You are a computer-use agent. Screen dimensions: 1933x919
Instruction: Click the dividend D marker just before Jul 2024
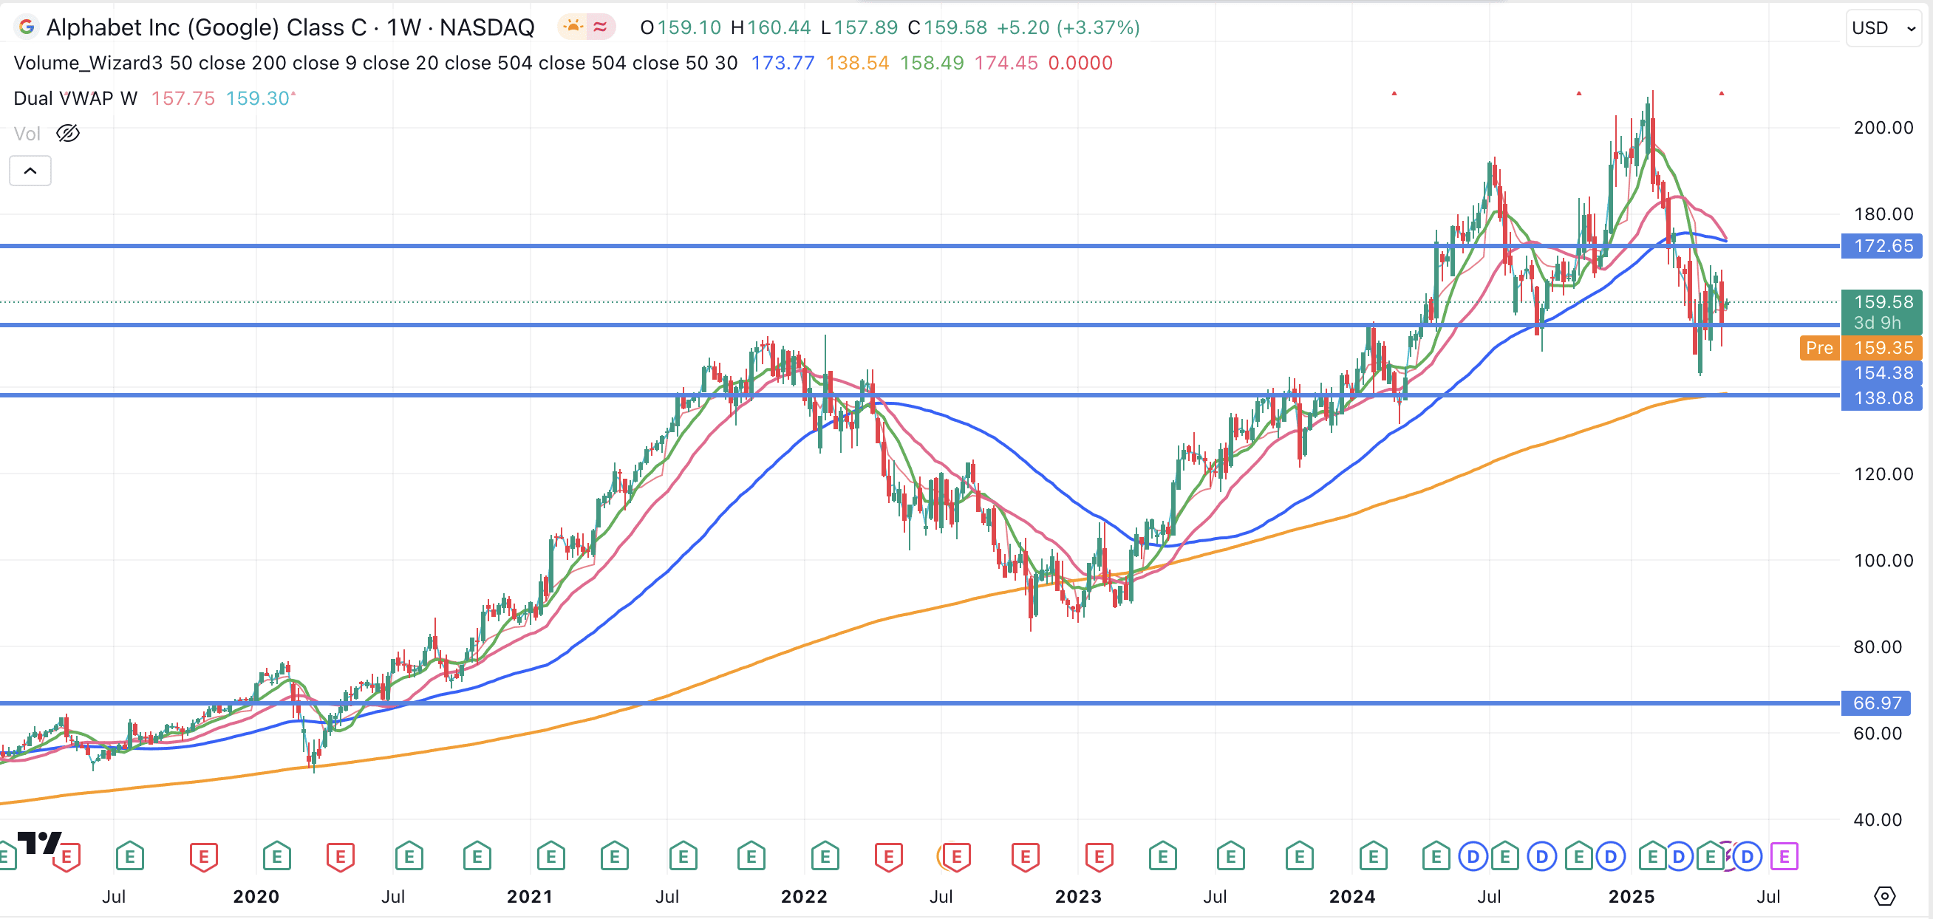(x=1473, y=856)
